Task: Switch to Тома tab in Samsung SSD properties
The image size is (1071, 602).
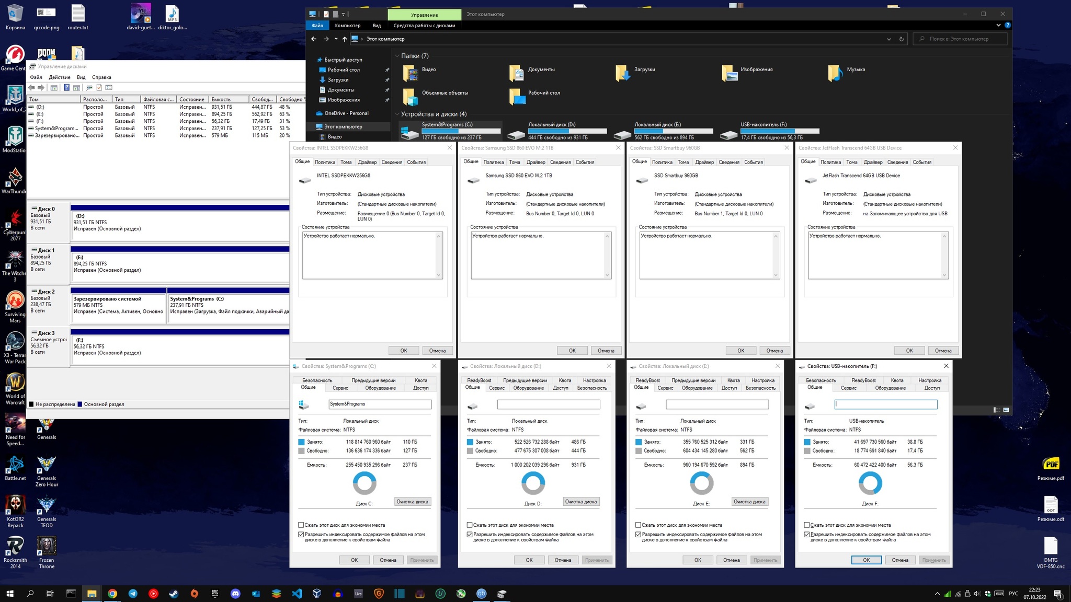Action: 515,162
